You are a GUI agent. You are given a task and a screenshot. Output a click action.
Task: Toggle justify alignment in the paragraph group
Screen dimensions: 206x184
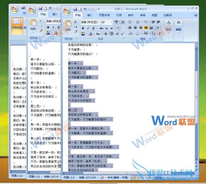click(146, 28)
